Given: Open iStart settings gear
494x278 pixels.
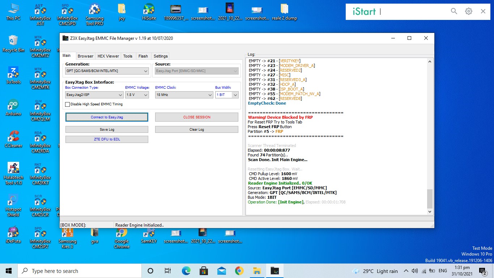Looking at the screenshot, I should click(468, 12).
